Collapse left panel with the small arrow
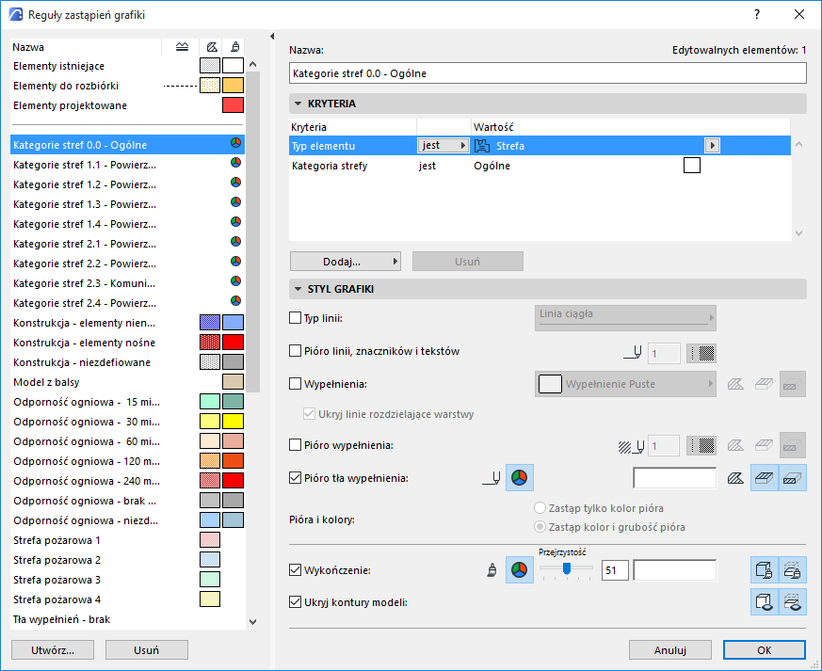The height and width of the screenshot is (671, 822). (x=272, y=36)
